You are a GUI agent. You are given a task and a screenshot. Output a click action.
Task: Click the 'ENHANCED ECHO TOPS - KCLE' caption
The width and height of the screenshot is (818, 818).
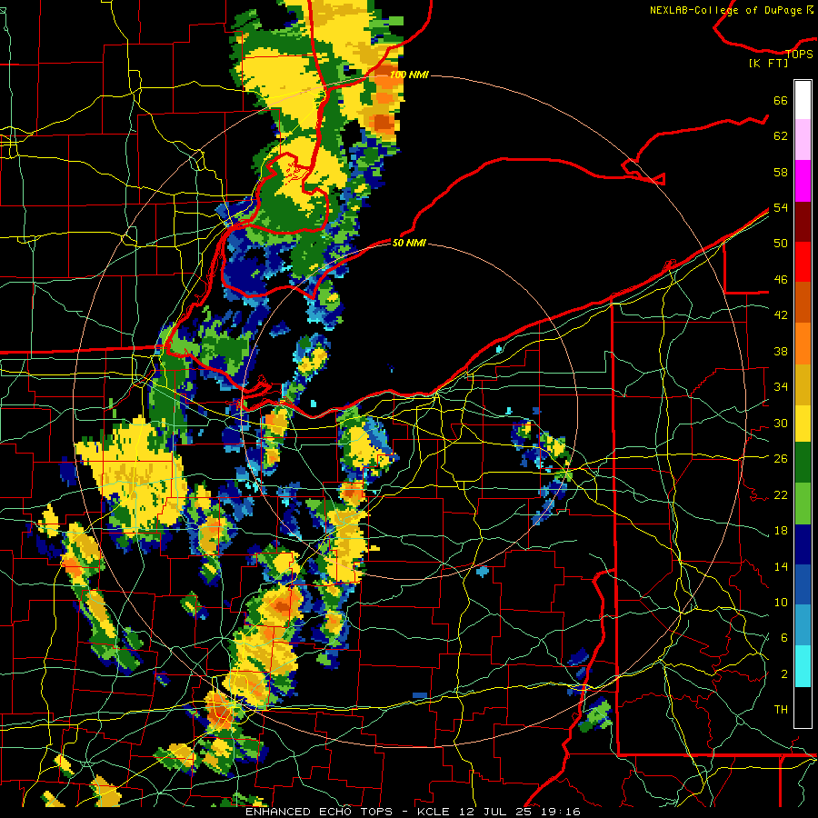(347, 812)
